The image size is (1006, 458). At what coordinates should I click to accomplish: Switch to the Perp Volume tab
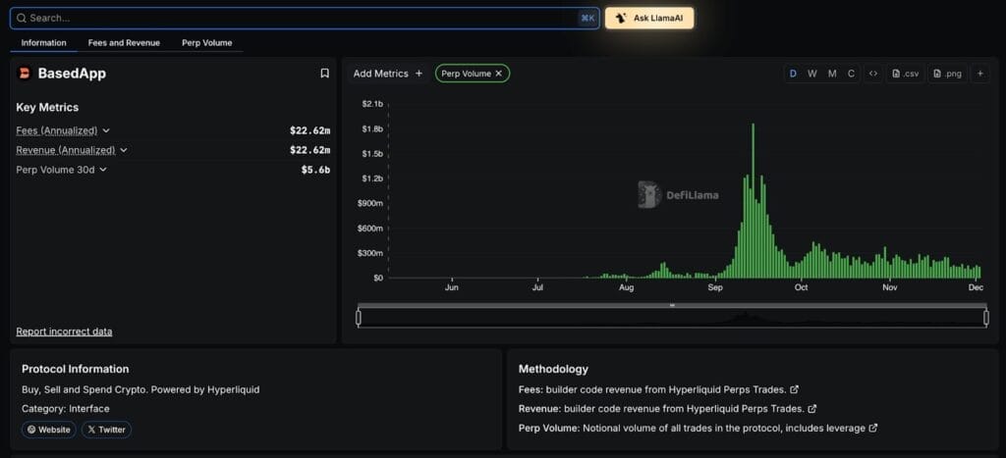tap(207, 43)
